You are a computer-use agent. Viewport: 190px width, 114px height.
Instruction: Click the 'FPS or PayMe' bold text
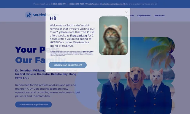tap(88, 51)
